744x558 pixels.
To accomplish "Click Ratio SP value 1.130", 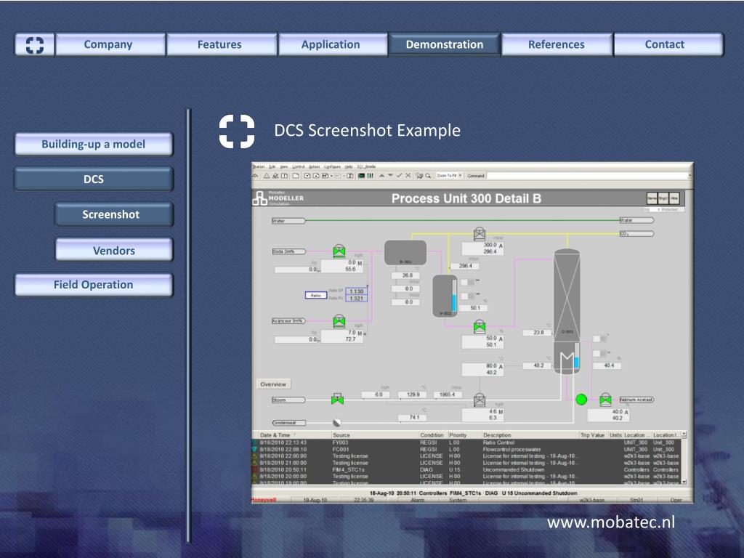I will pos(356,291).
